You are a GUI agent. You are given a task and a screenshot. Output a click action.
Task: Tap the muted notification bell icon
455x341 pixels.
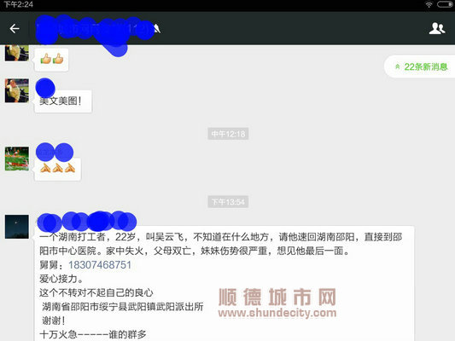coord(157,28)
